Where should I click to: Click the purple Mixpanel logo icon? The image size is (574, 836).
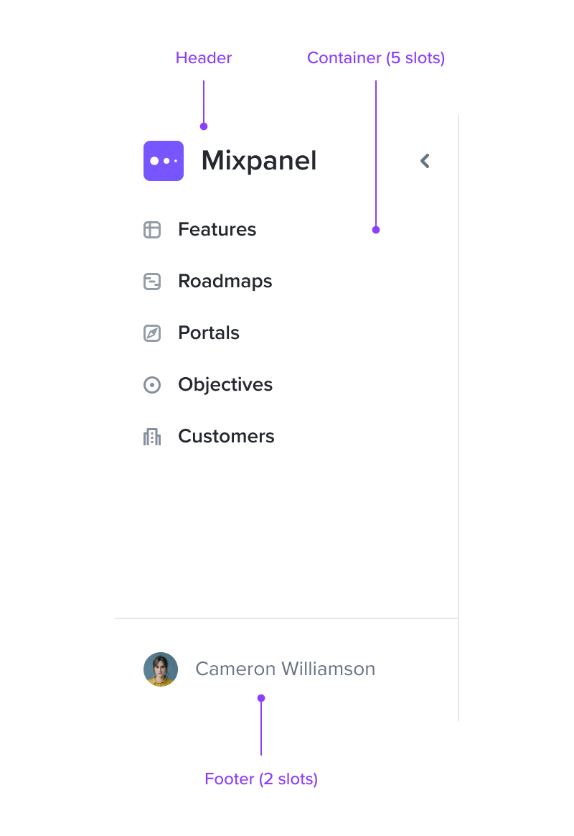[x=164, y=160]
